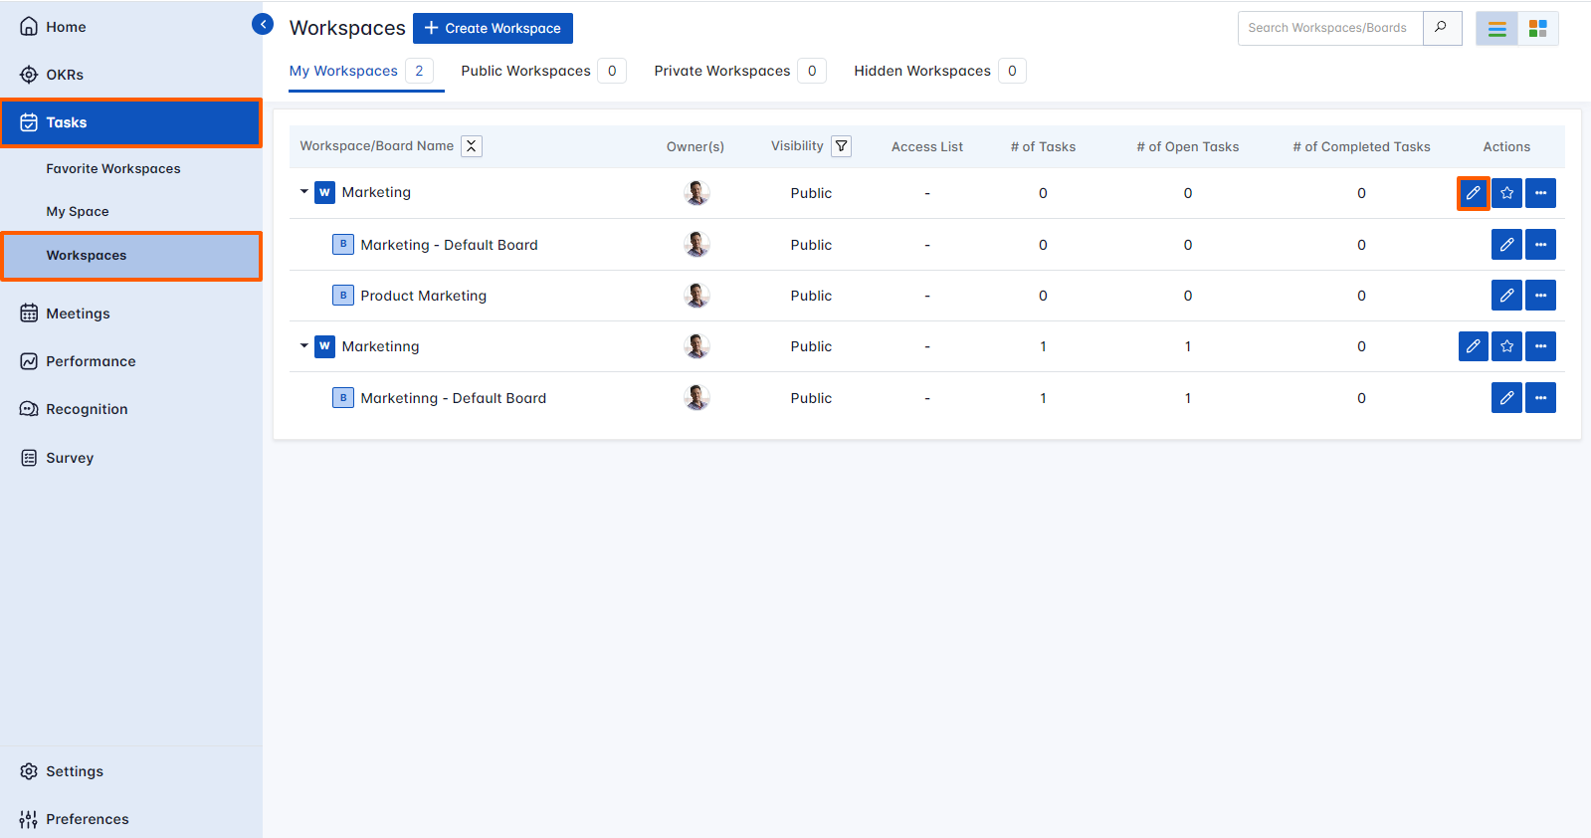Edit the Marketing workspace with pencil icon
Screen dimensions: 1591x838
pos(1473,193)
